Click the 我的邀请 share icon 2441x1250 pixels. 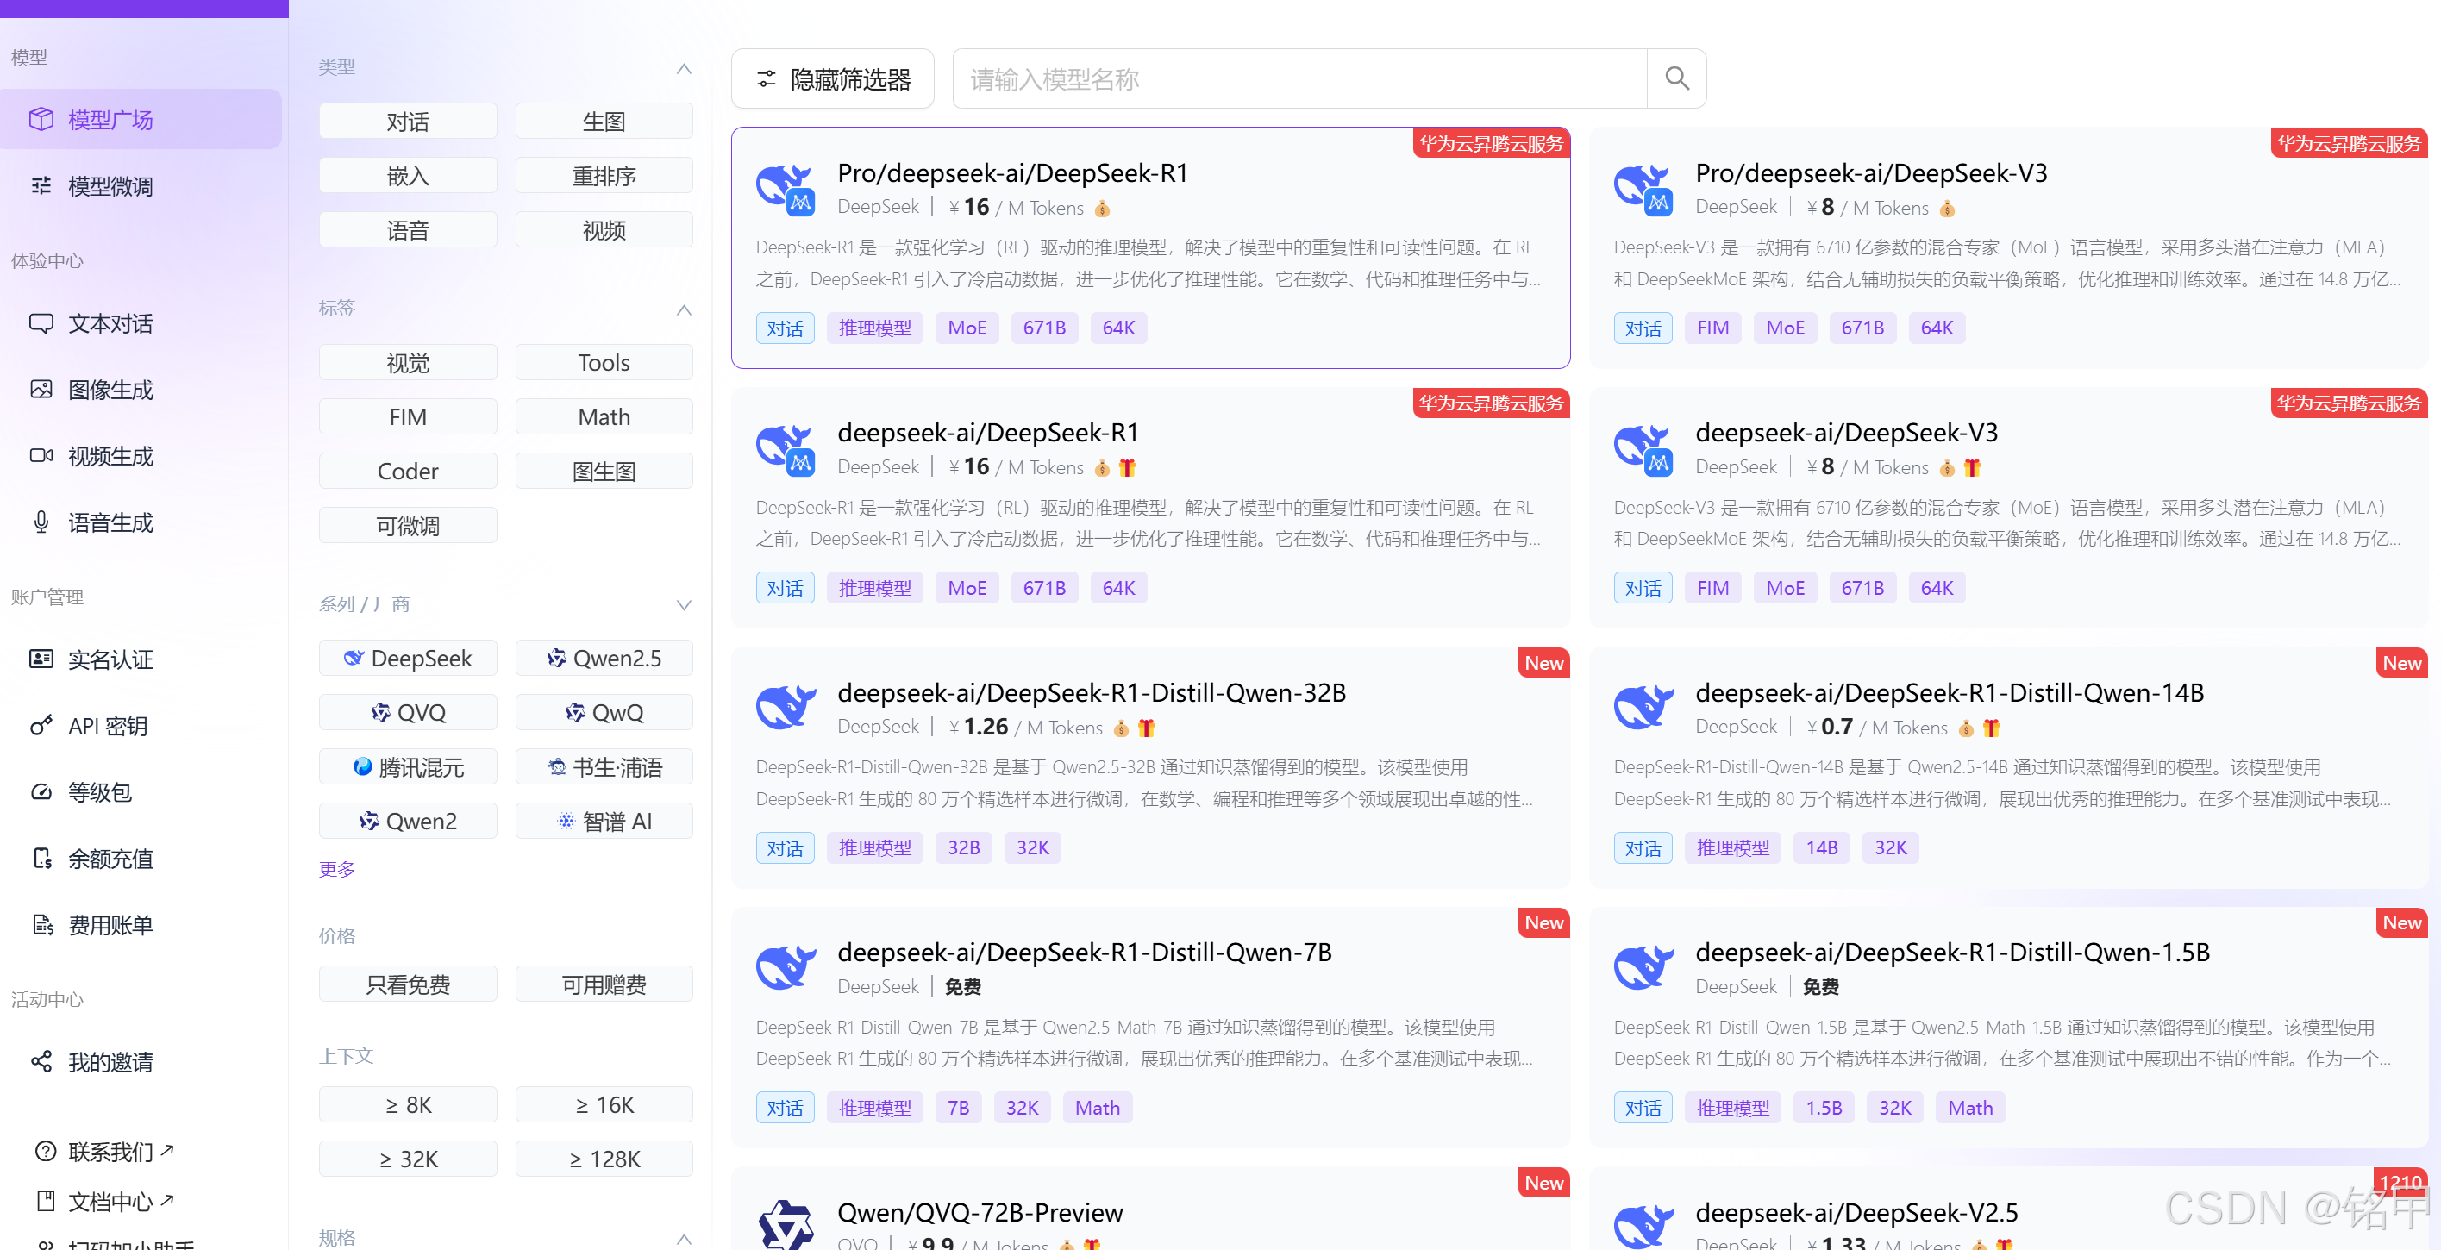(41, 1061)
